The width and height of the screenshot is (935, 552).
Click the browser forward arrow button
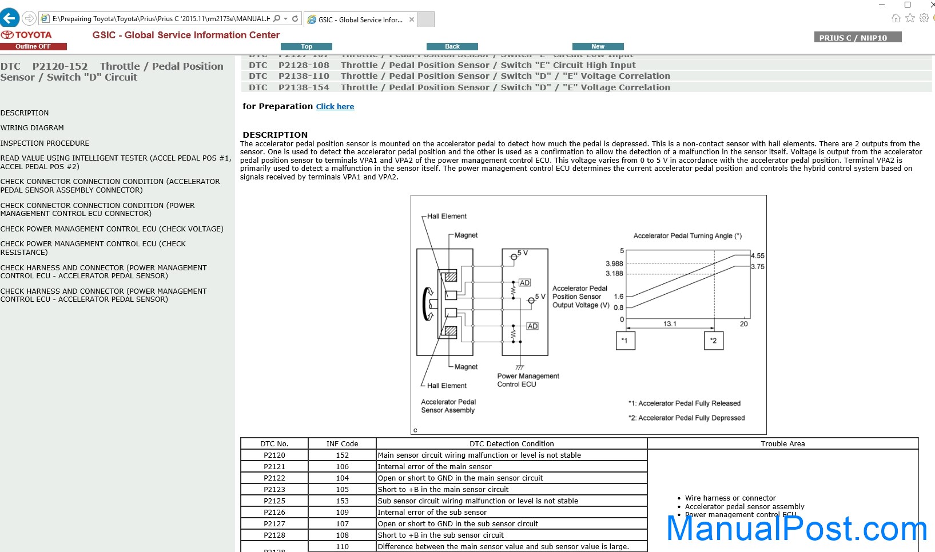[29, 18]
